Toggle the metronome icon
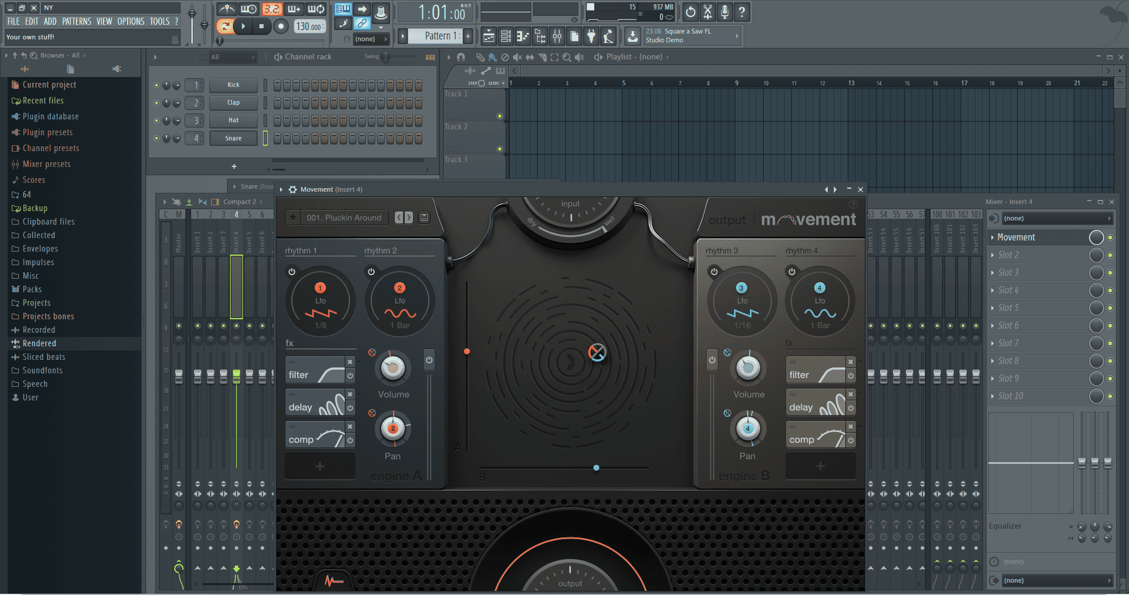The height and width of the screenshot is (595, 1129). (x=227, y=9)
